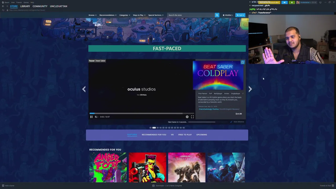
Task: Select the first carousel page dot
Action: pos(150,128)
